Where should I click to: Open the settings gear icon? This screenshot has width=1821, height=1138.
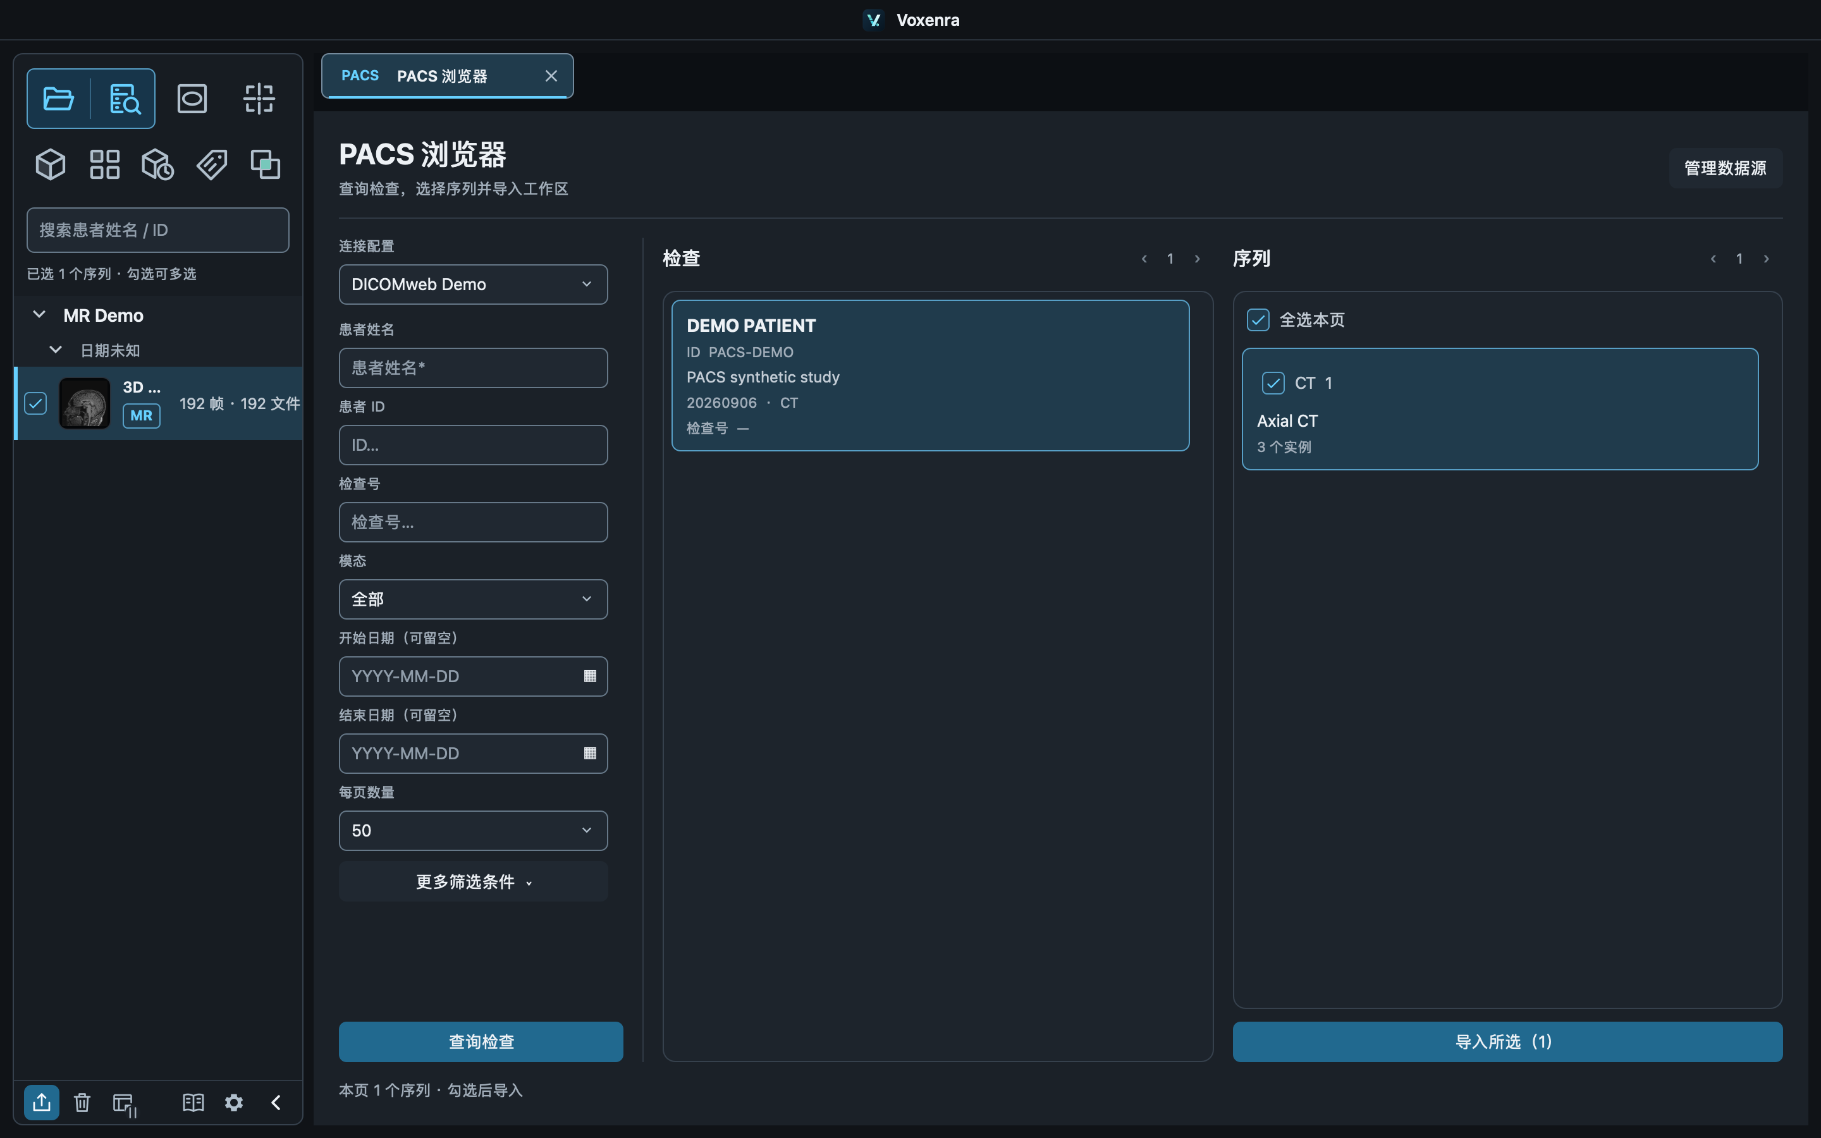coord(234,1103)
